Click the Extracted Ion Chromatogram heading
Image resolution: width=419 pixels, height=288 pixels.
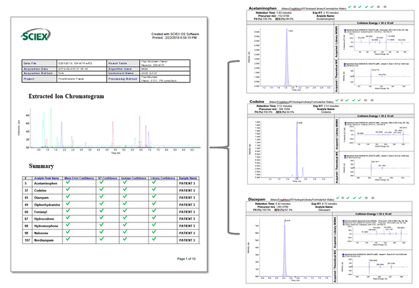click(x=67, y=96)
